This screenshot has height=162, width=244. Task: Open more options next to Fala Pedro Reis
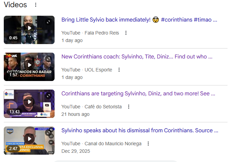126,33
